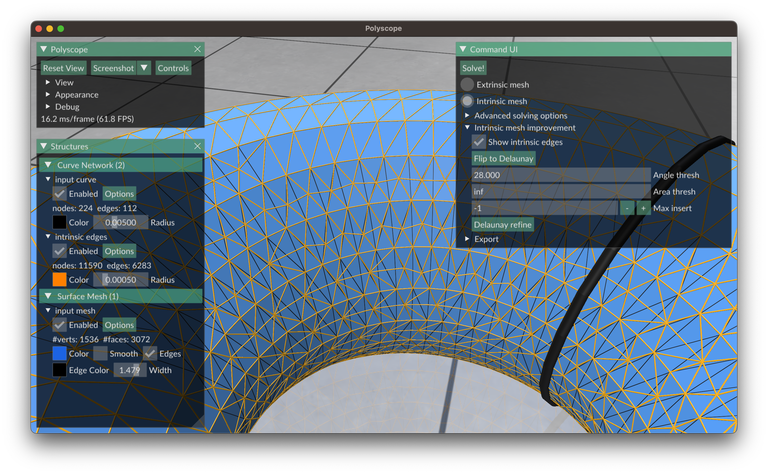Viewport: 768px width, 474px height.
Task: Open the Screenshot dropdown arrow
Action: 144,68
